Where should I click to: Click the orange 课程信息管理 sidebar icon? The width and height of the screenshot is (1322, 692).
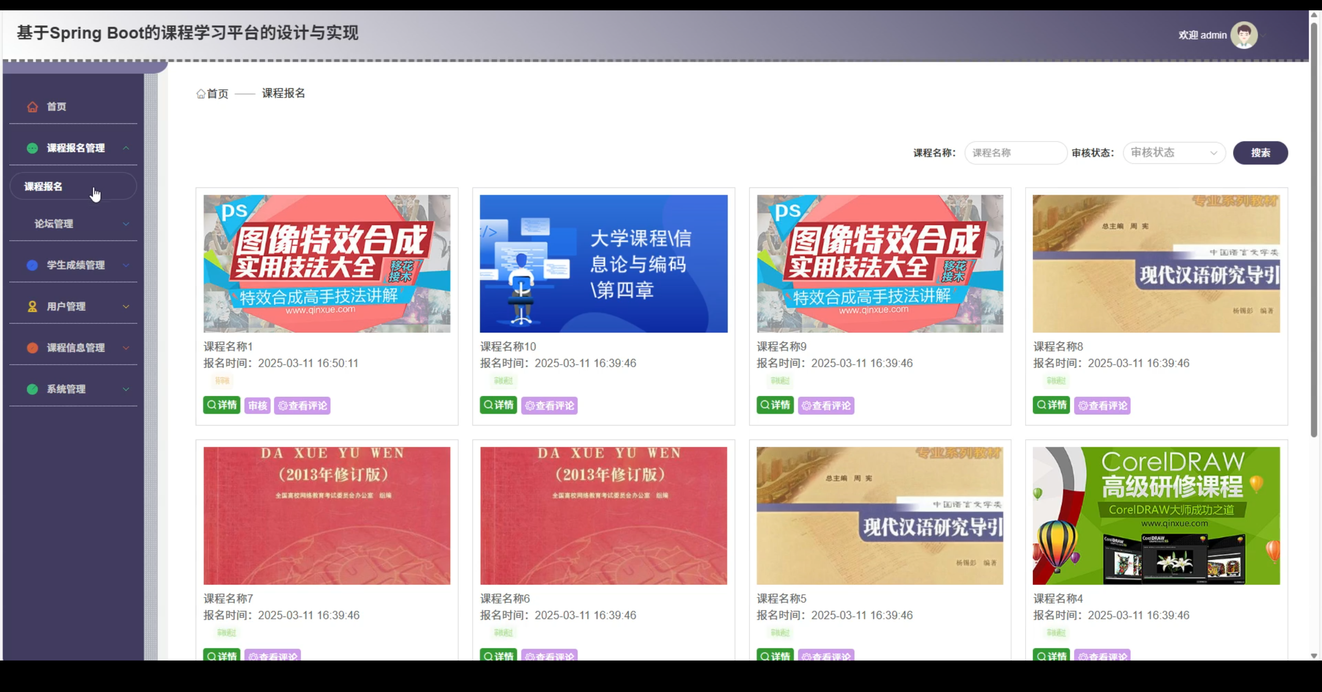coord(32,348)
